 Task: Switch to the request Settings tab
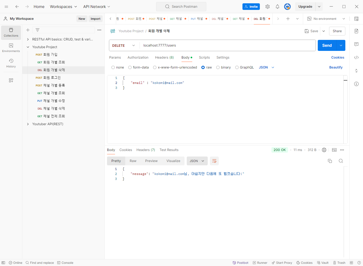[x=223, y=57]
